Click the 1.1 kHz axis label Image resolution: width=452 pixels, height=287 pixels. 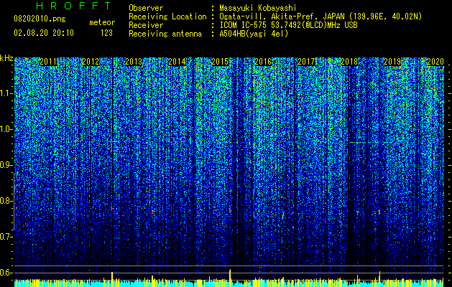(x=6, y=93)
